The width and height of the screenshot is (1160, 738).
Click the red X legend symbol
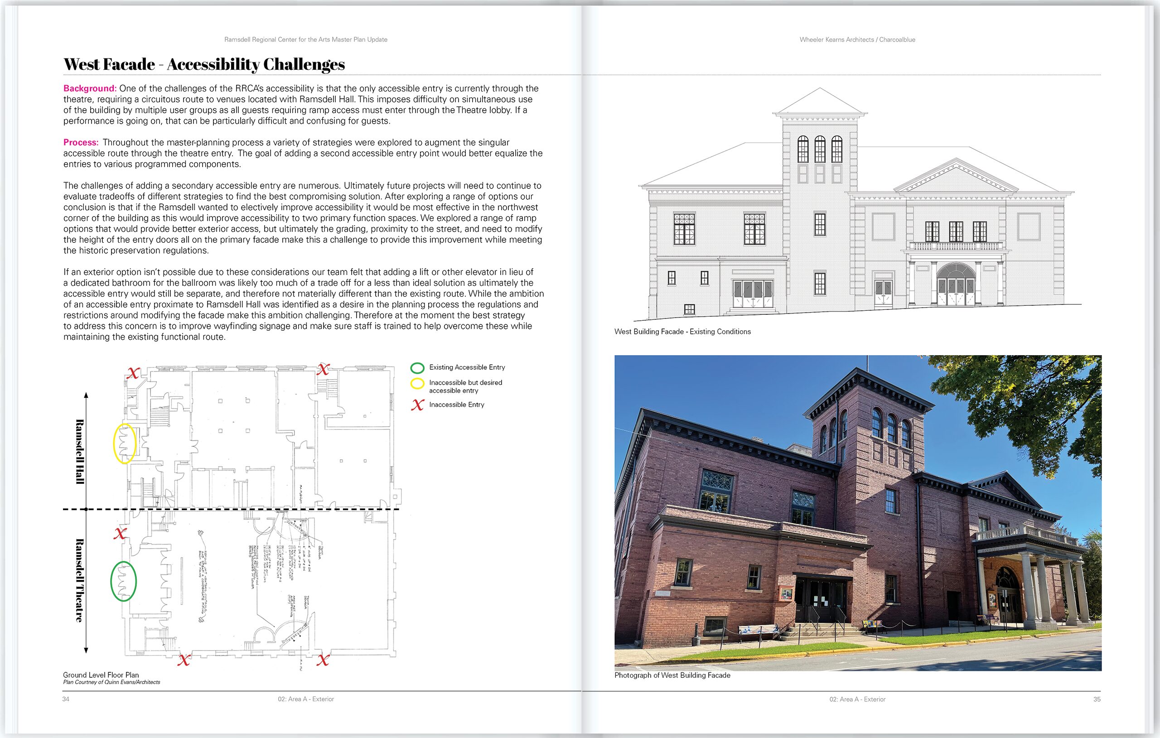[417, 405]
